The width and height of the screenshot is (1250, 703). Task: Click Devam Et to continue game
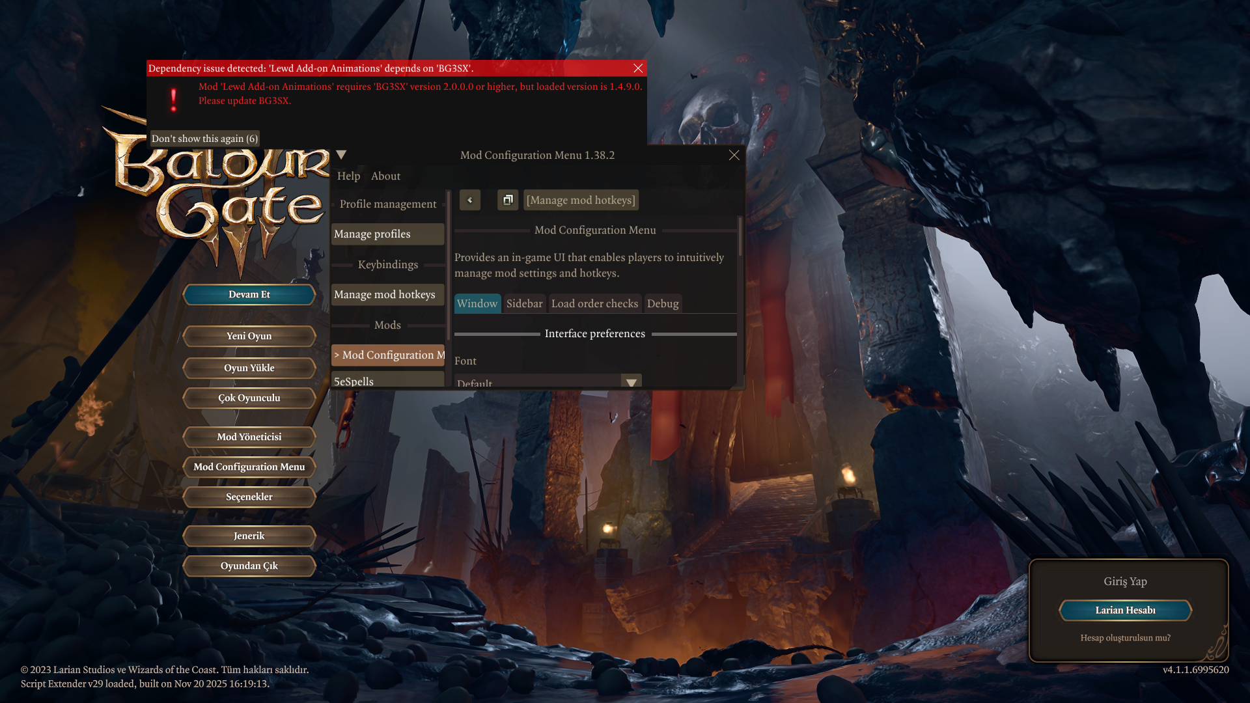[249, 294]
